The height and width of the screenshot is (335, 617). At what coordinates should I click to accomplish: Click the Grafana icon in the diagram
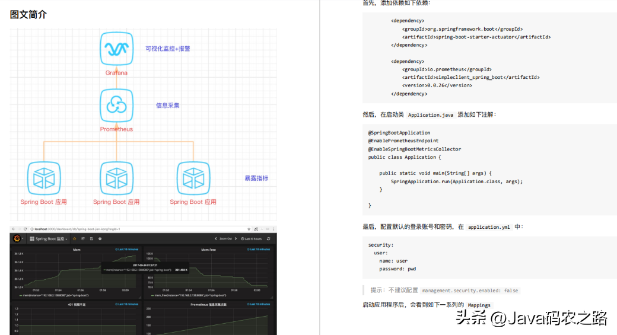coord(116,49)
